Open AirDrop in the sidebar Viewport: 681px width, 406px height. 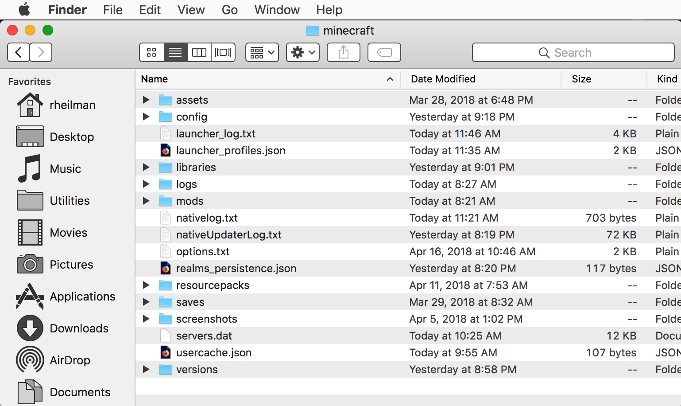pyautogui.click(x=53, y=360)
